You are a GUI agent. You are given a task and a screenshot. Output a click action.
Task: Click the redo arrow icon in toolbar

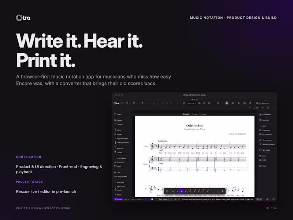point(149,103)
